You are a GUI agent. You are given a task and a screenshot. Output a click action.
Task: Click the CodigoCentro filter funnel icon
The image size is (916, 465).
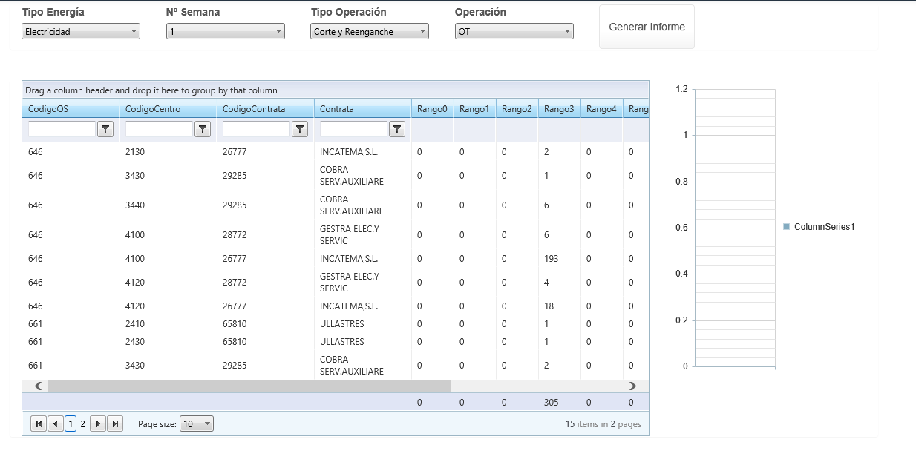203,130
